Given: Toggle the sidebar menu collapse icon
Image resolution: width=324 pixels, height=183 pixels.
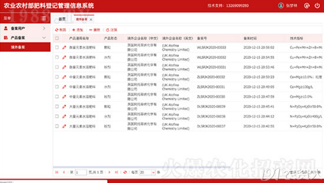Looking at the screenshot, I should click(x=43, y=19).
